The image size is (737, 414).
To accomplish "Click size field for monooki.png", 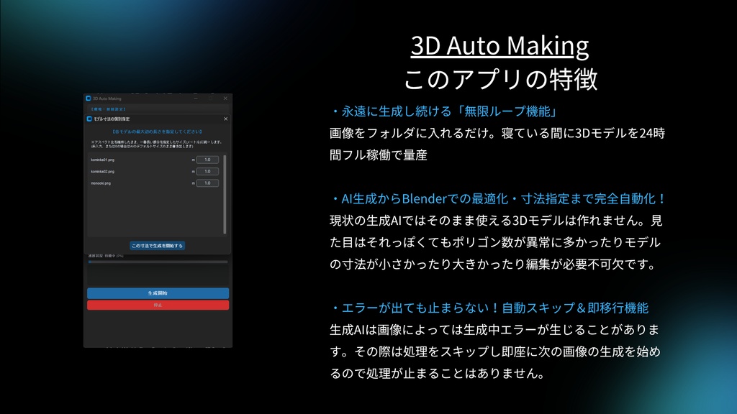I will pyautogui.click(x=207, y=183).
